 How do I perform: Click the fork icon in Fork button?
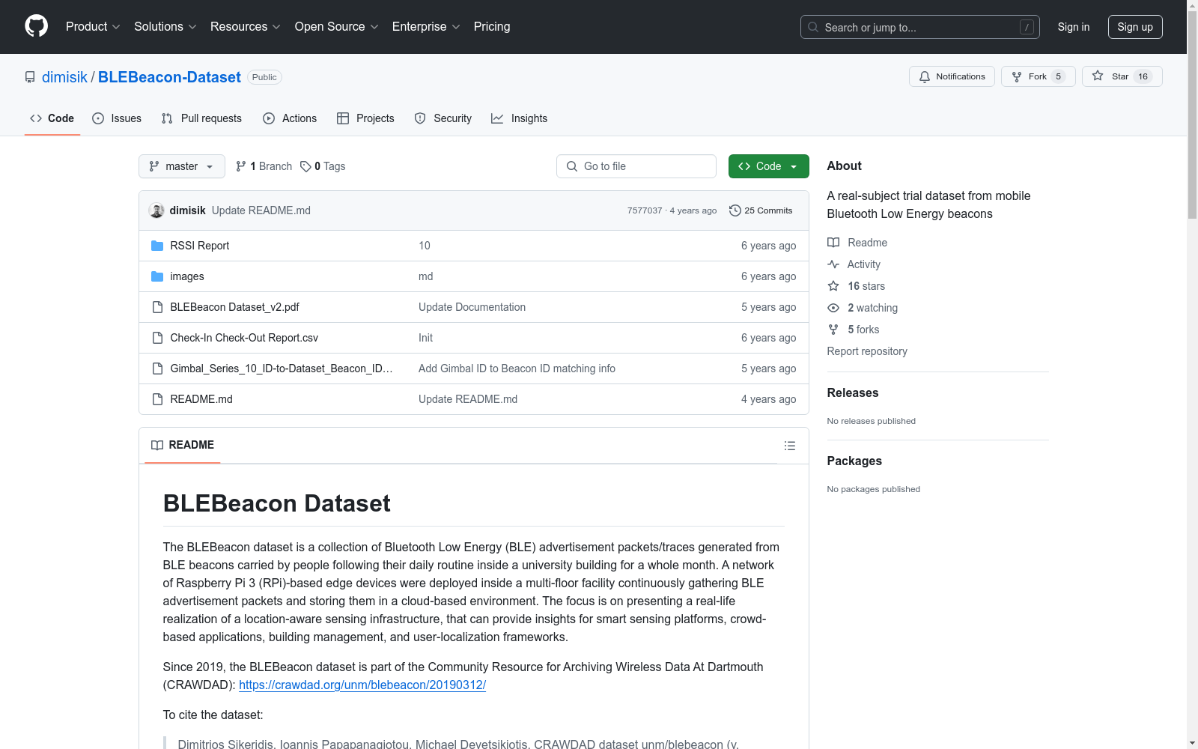click(1017, 76)
